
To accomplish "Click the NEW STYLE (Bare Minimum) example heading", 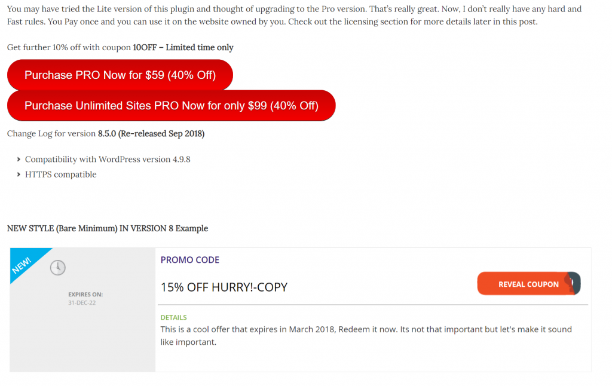I will click(x=108, y=228).
